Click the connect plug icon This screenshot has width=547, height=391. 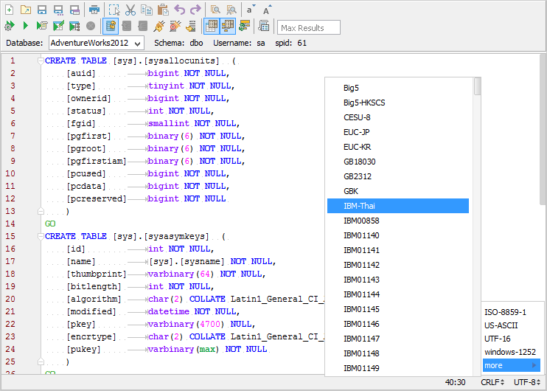tap(159, 26)
